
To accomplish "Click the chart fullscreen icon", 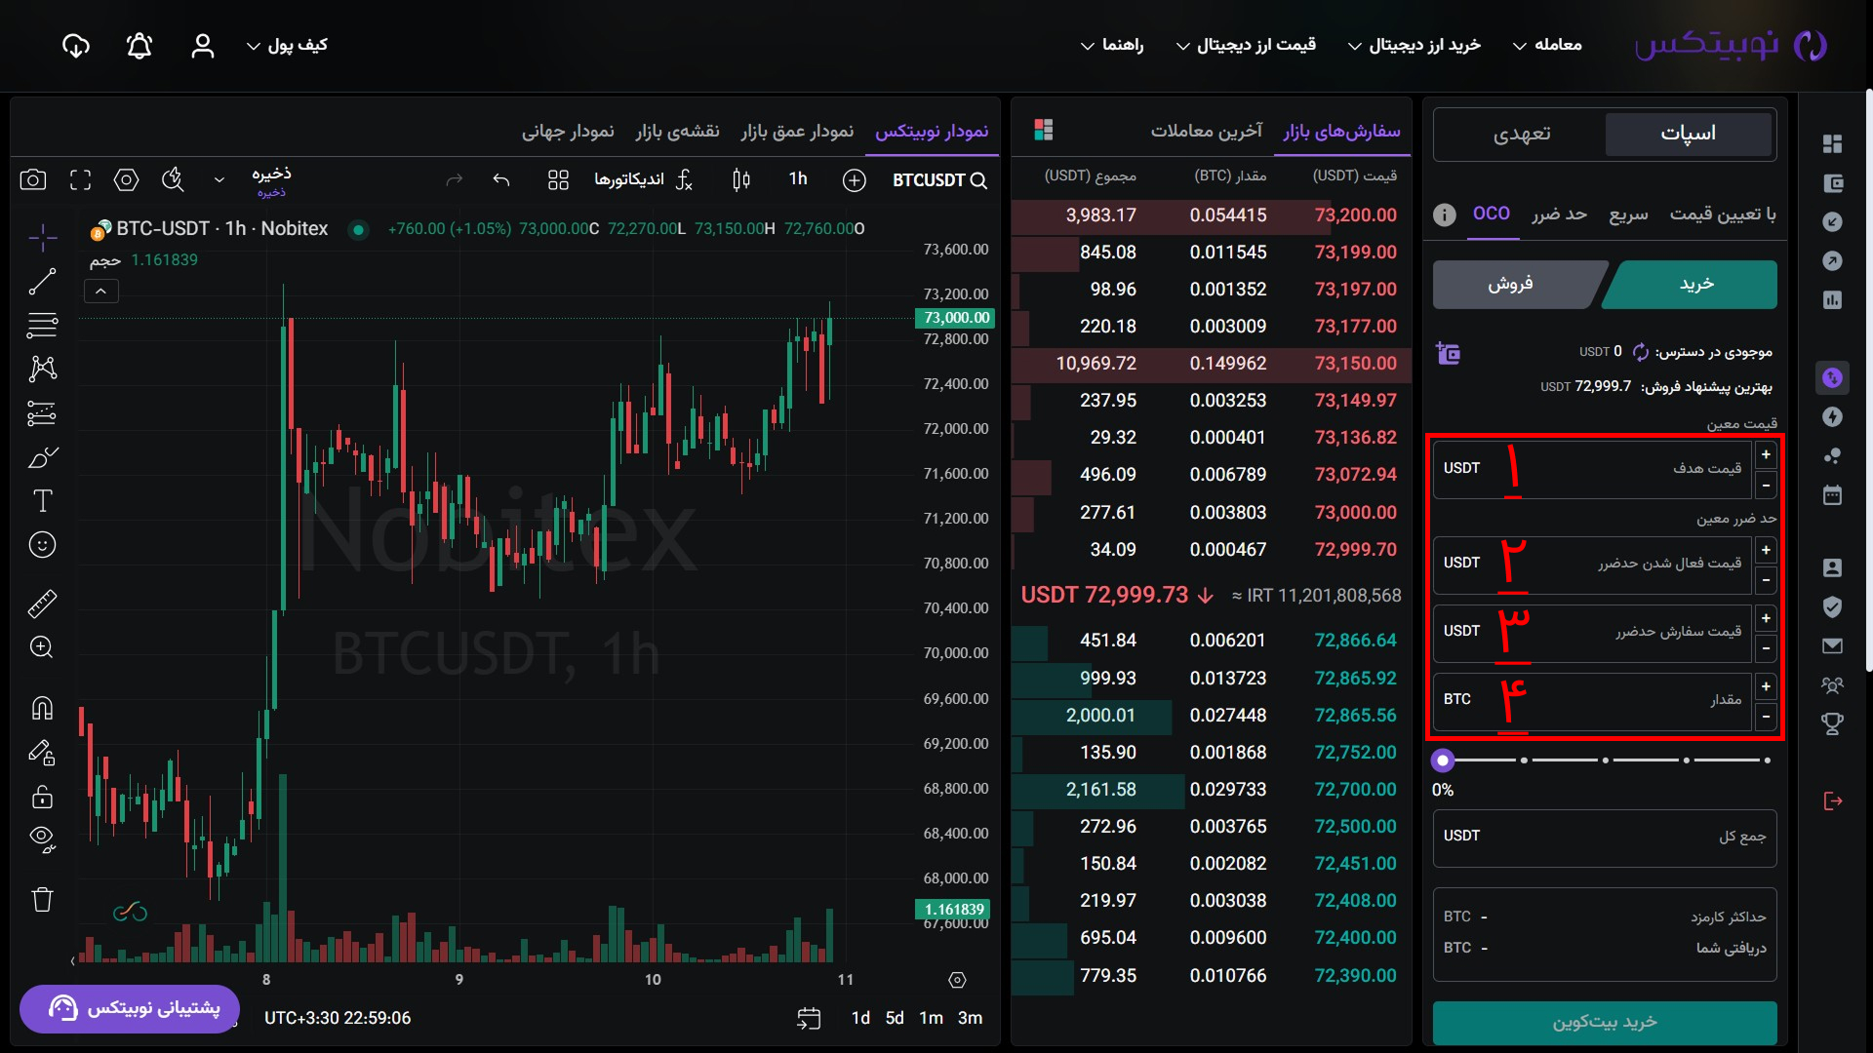I will [80, 179].
